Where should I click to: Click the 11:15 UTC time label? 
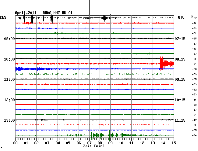click(180, 120)
